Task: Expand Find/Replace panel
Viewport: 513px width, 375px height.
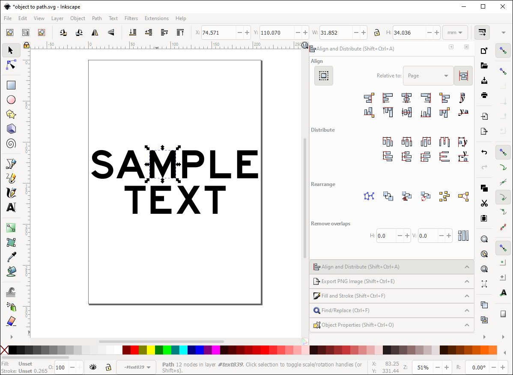Action: [x=391, y=310]
